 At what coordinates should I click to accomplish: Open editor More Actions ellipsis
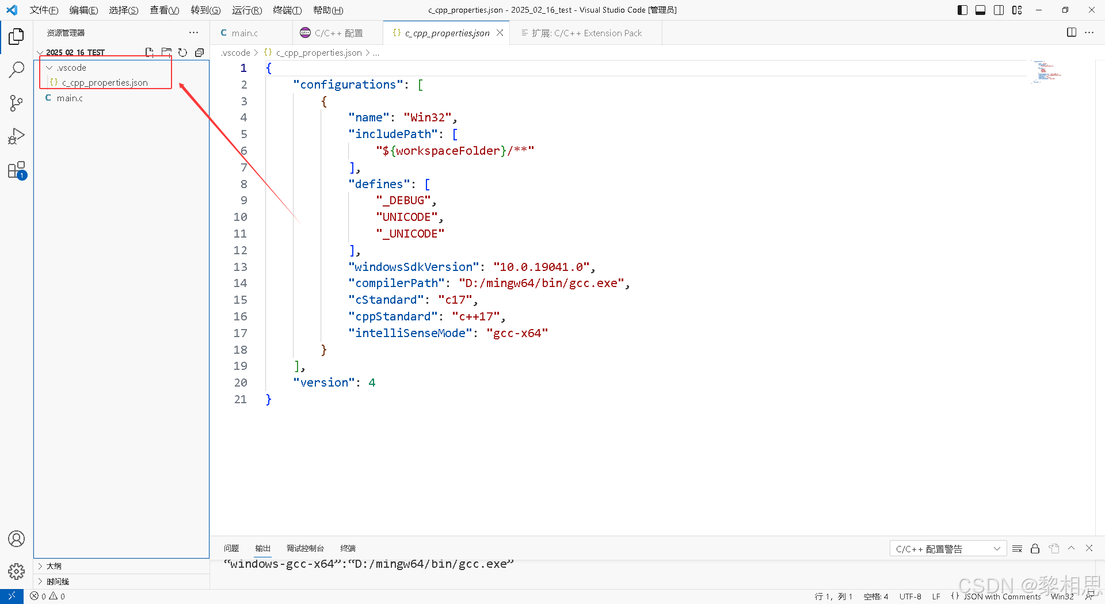pyautogui.click(x=1089, y=33)
